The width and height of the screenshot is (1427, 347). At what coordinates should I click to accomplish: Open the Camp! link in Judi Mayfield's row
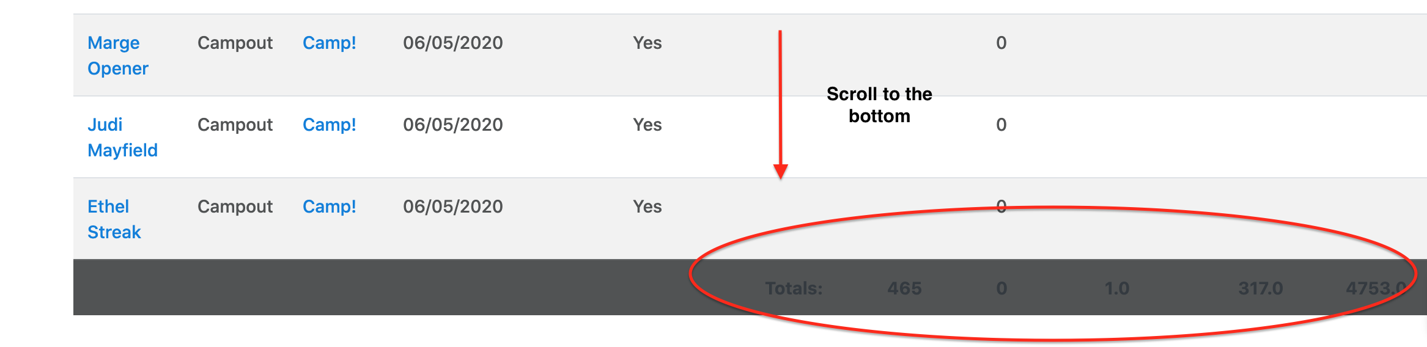330,125
